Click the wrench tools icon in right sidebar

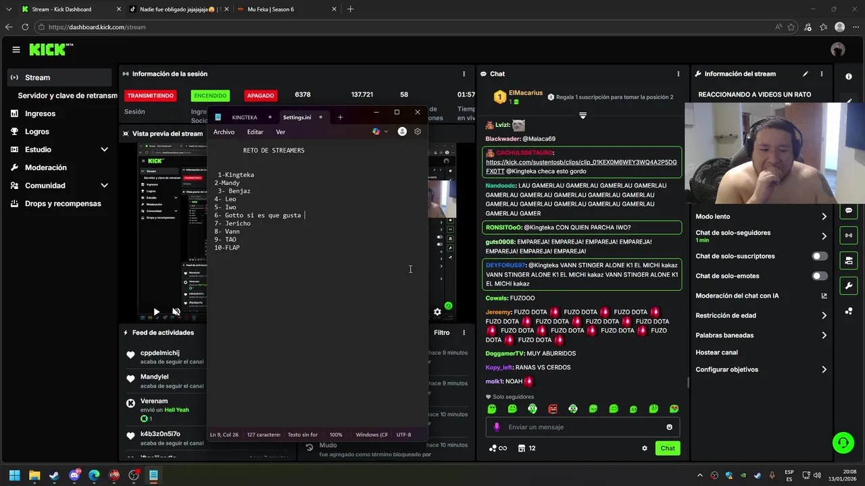click(x=849, y=286)
